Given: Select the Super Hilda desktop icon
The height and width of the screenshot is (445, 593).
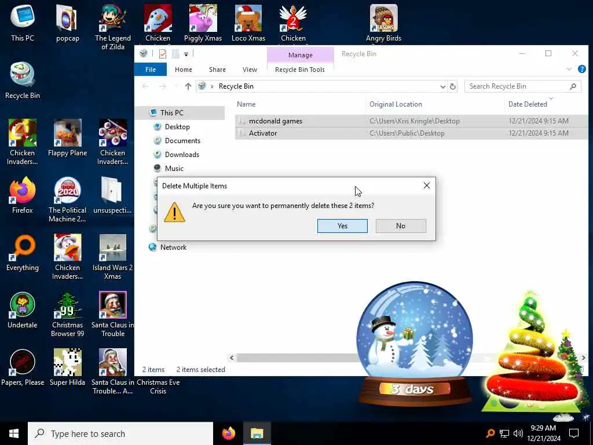Looking at the screenshot, I should pos(67,368).
